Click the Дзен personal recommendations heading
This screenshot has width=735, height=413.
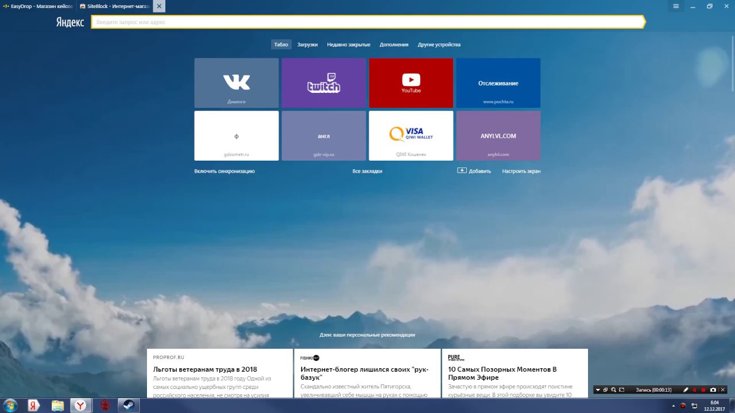[367, 334]
